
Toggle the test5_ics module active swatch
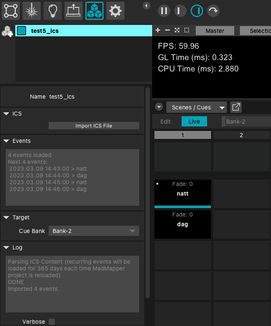(x=21, y=31)
